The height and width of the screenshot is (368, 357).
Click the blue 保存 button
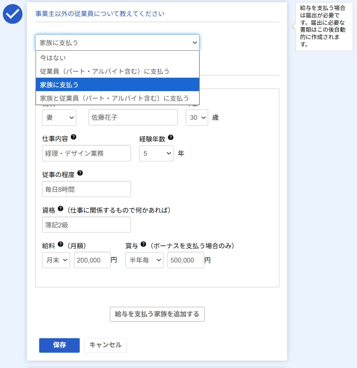coord(59,345)
